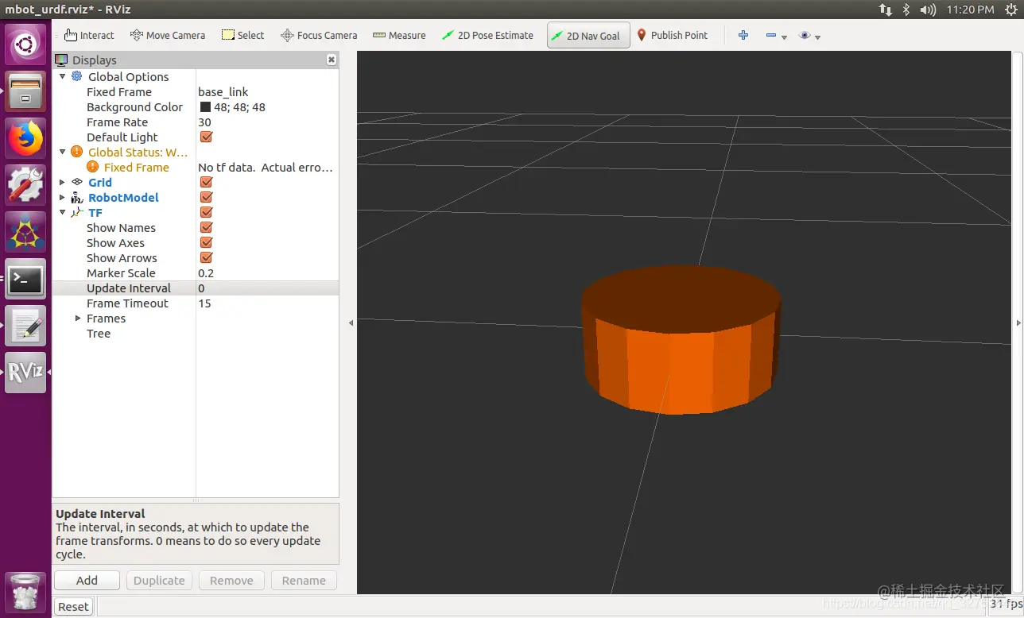Open the 11:20 PM clock menu
The image size is (1024, 618).
970,10
